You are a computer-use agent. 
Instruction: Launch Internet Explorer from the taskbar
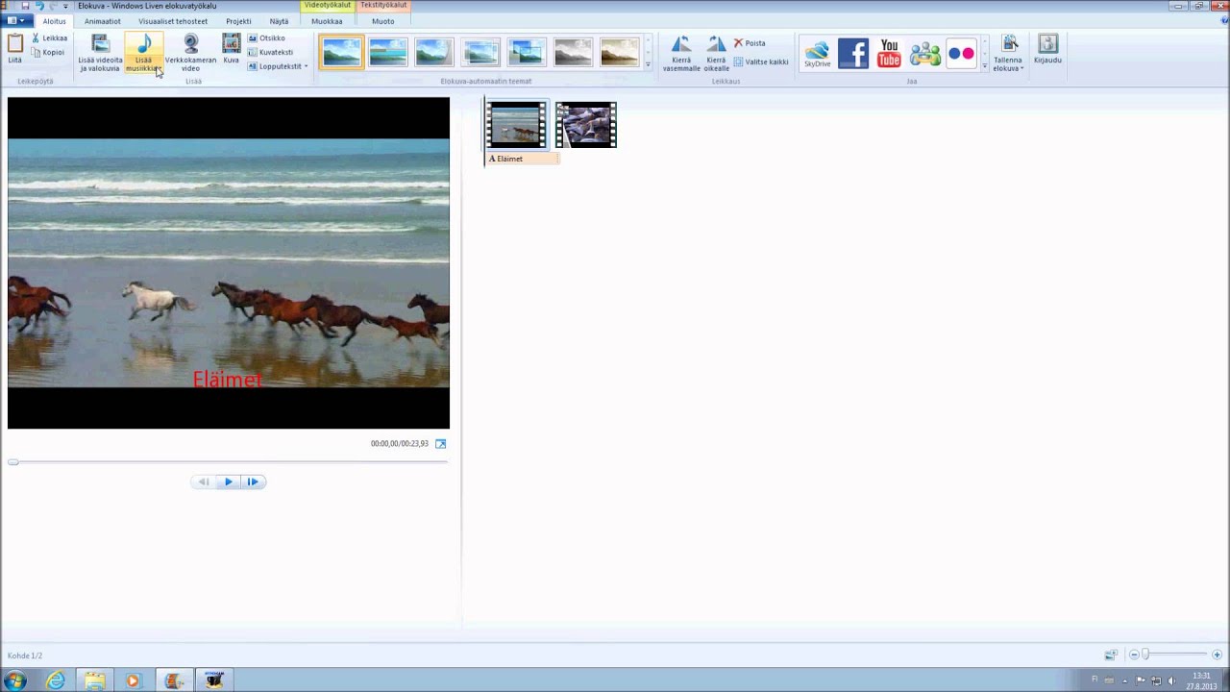56,680
